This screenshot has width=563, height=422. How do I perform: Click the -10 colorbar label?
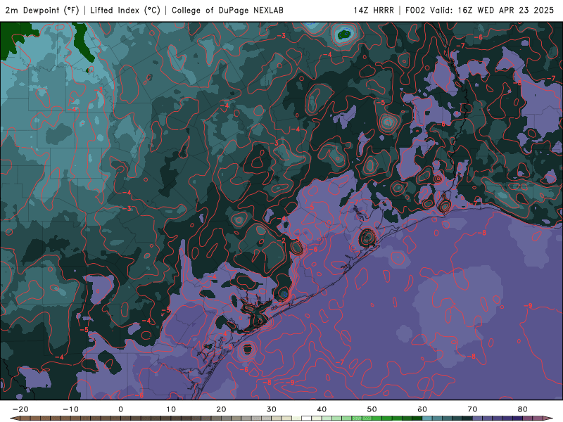point(70,409)
